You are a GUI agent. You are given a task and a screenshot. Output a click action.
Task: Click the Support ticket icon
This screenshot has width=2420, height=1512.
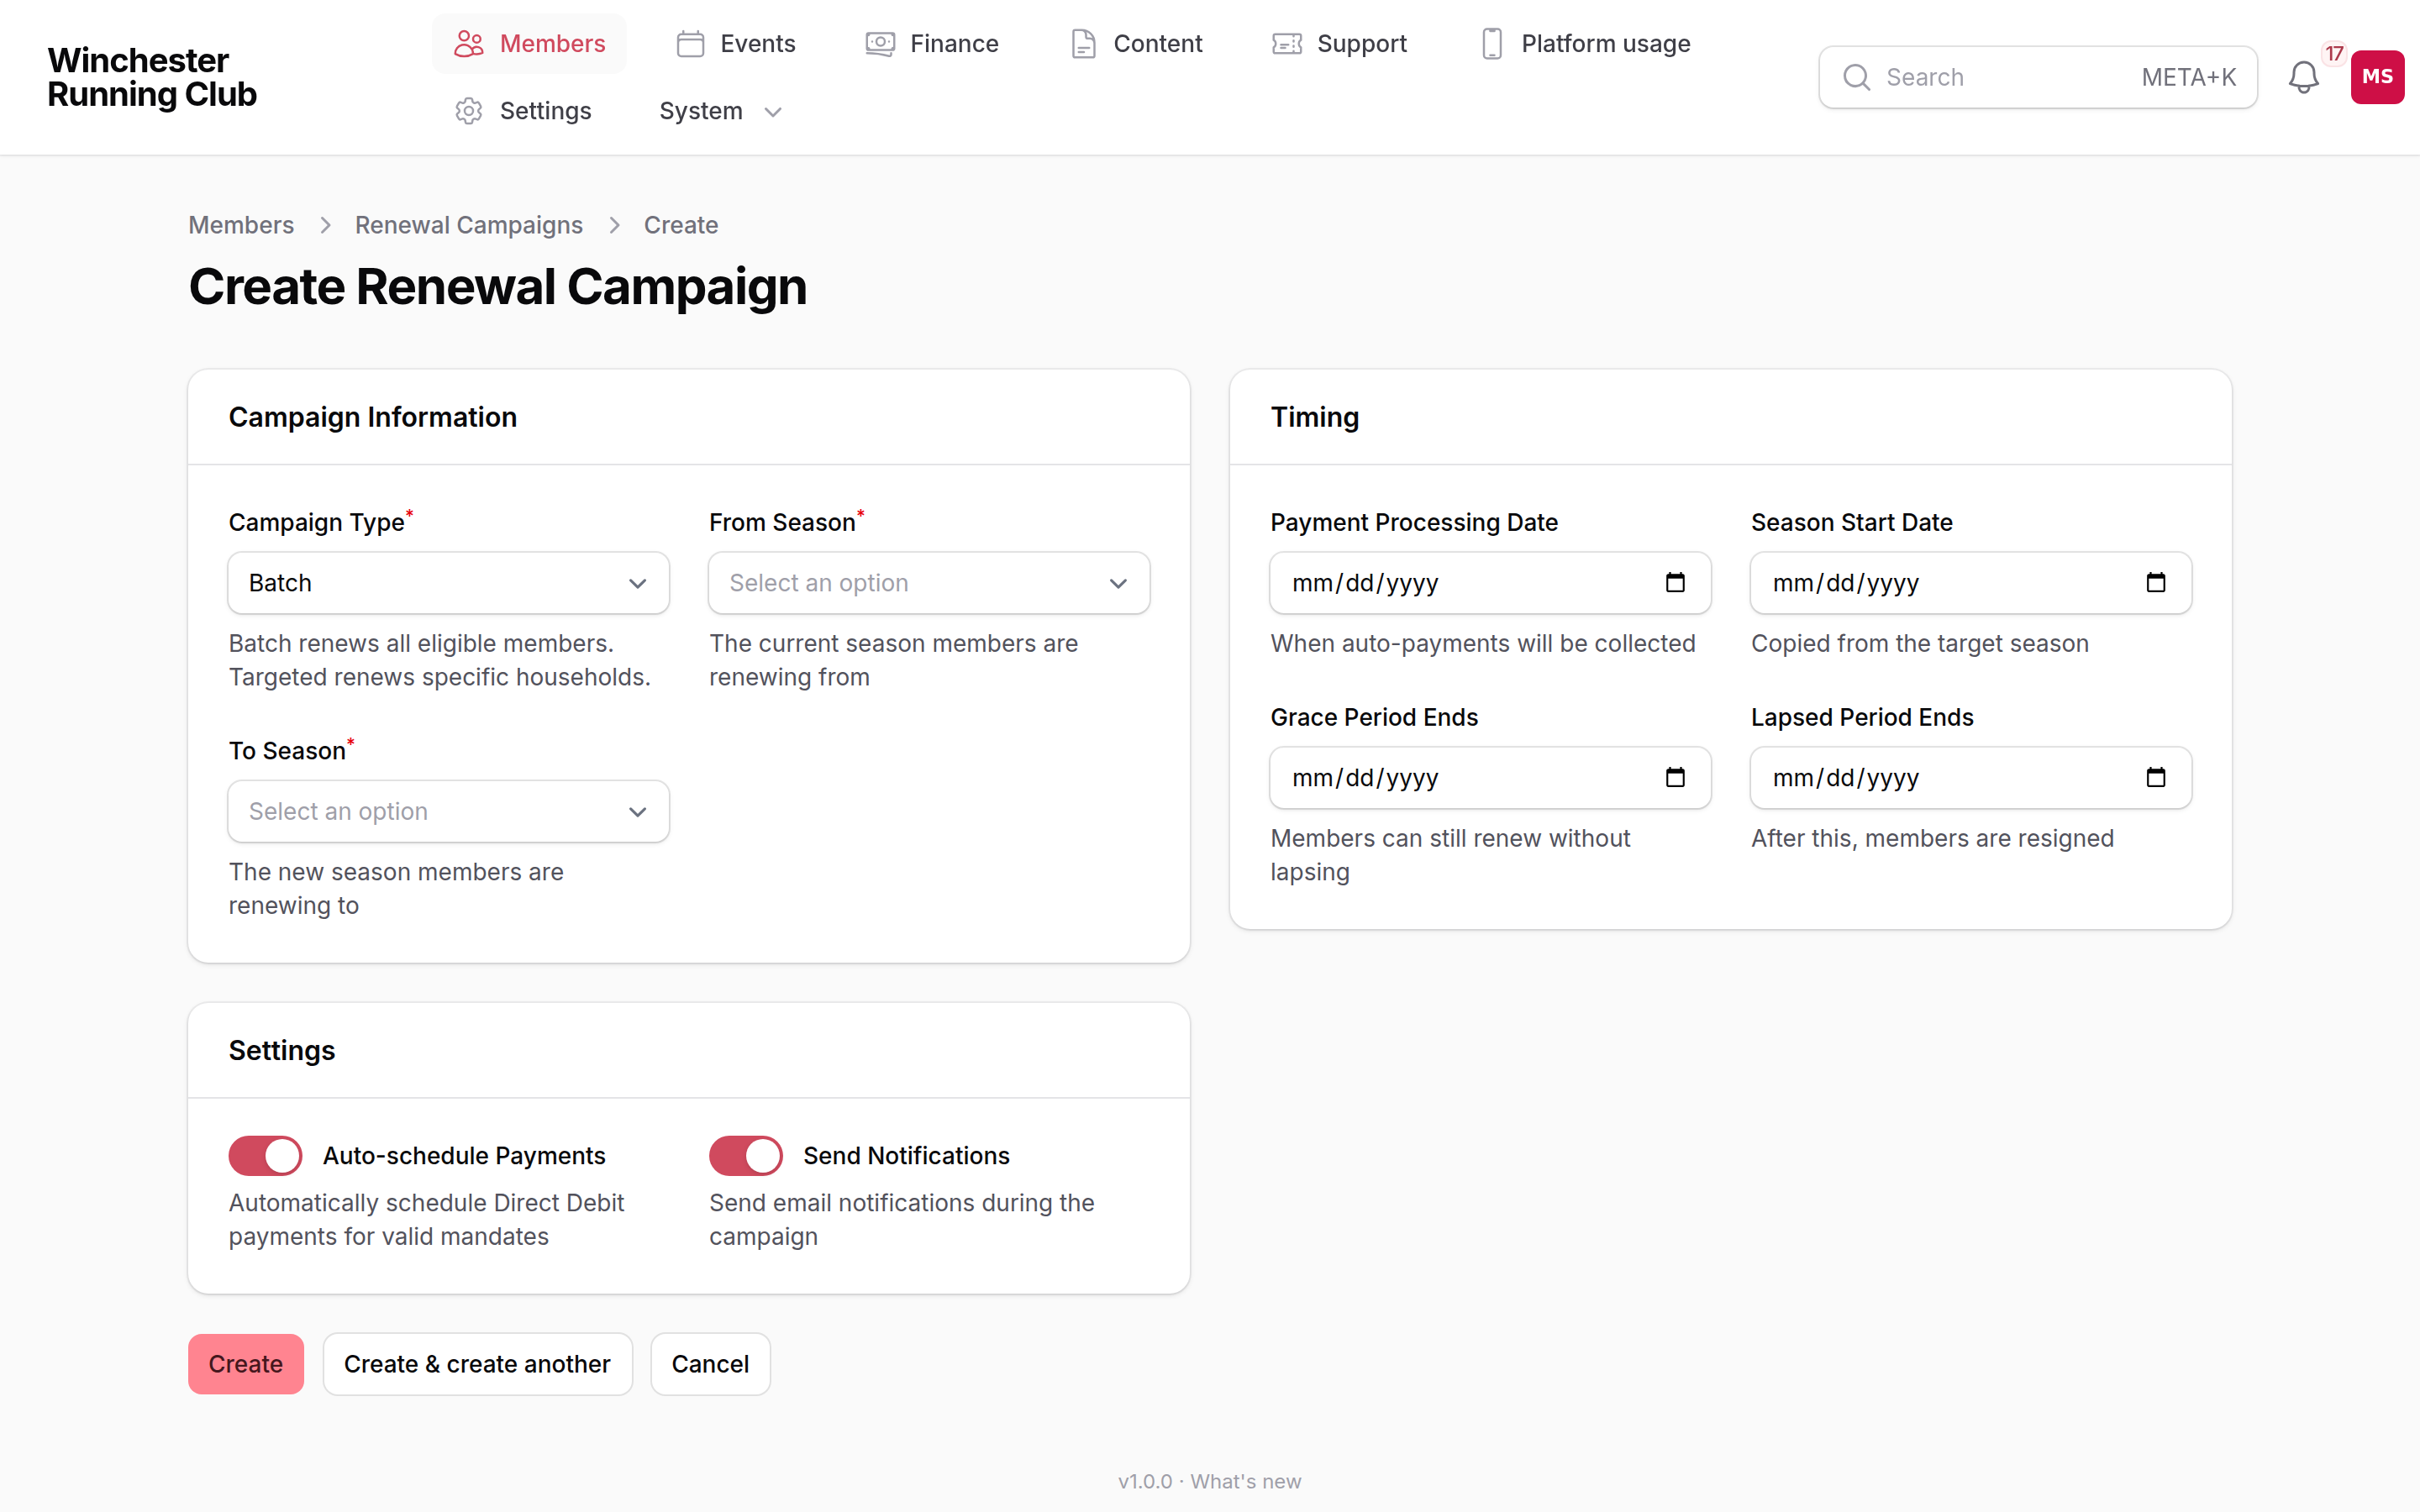[x=1287, y=44]
